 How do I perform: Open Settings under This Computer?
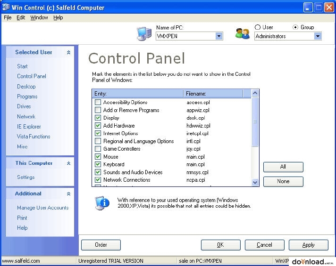click(25, 177)
